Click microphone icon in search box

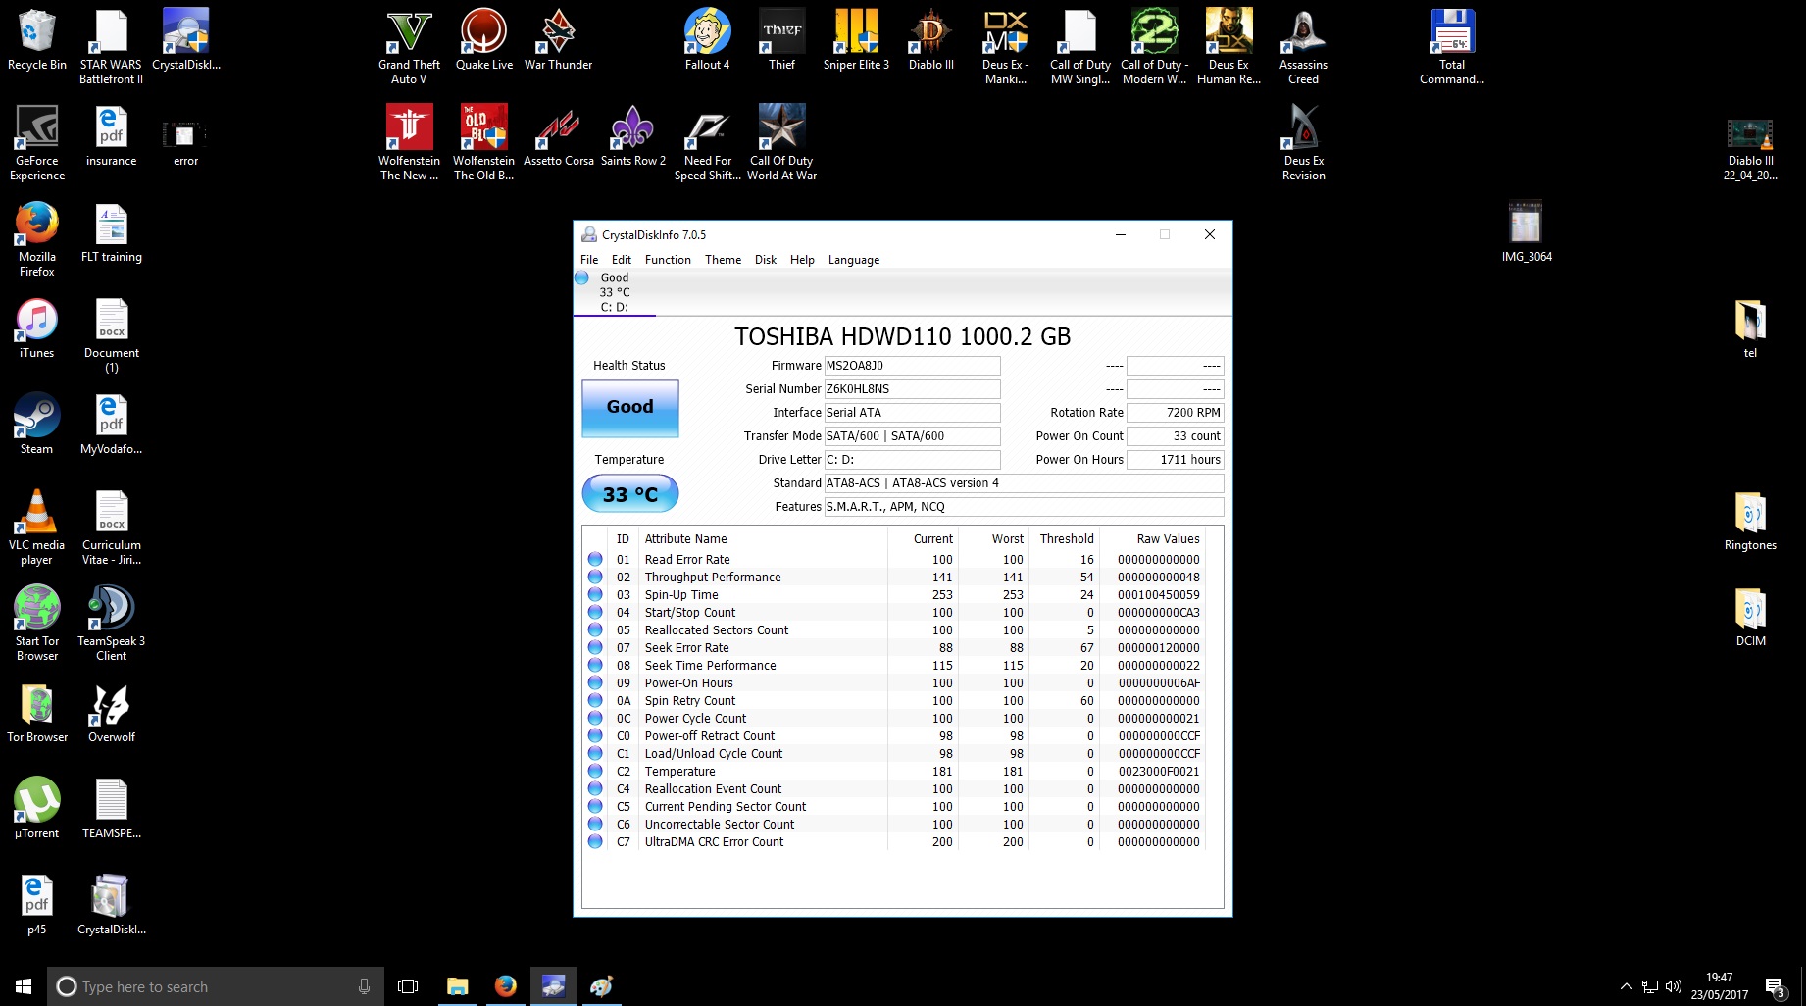(x=365, y=986)
